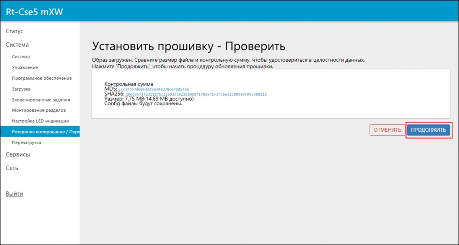The width and height of the screenshot is (459, 245).
Task: Click the SHA256 checksum hash value
Action: 196,94
